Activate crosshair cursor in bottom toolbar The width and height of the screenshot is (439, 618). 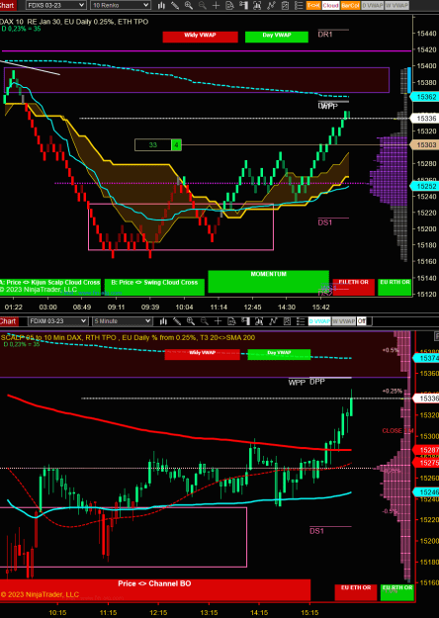pos(218,321)
